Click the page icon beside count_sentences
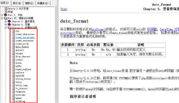179x103 pixels. tap(14, 41)
